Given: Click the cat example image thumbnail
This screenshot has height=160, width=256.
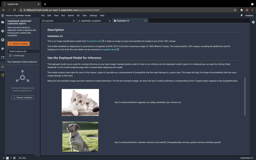Looking at the screenshot, I should point(80,102).
